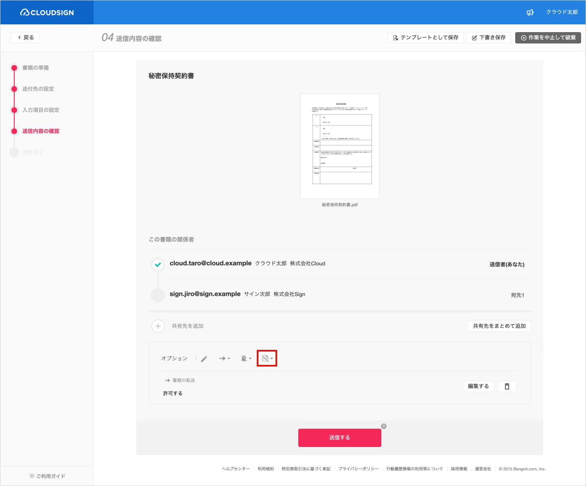Click the CloudSign logo

pos(47,13)
